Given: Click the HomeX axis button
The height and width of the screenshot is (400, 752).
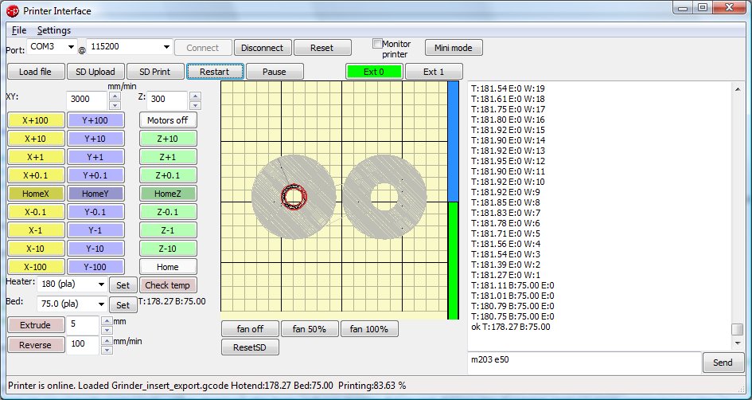Looking at the screenshot, I should 35,193.
